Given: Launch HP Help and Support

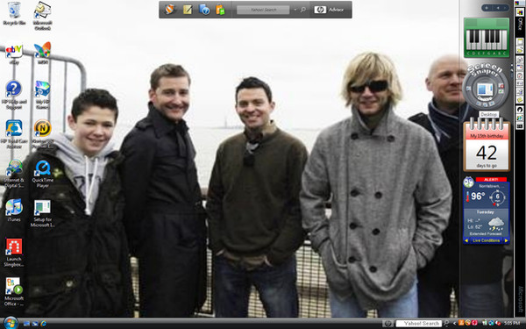Looking at the screenshot, I should point(14,95).
